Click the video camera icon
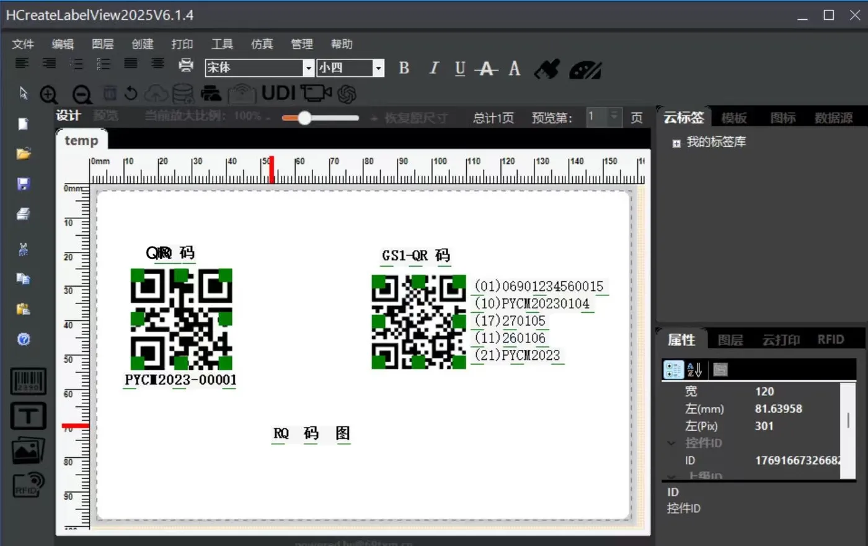868x546 pixels. click(316, 94)
